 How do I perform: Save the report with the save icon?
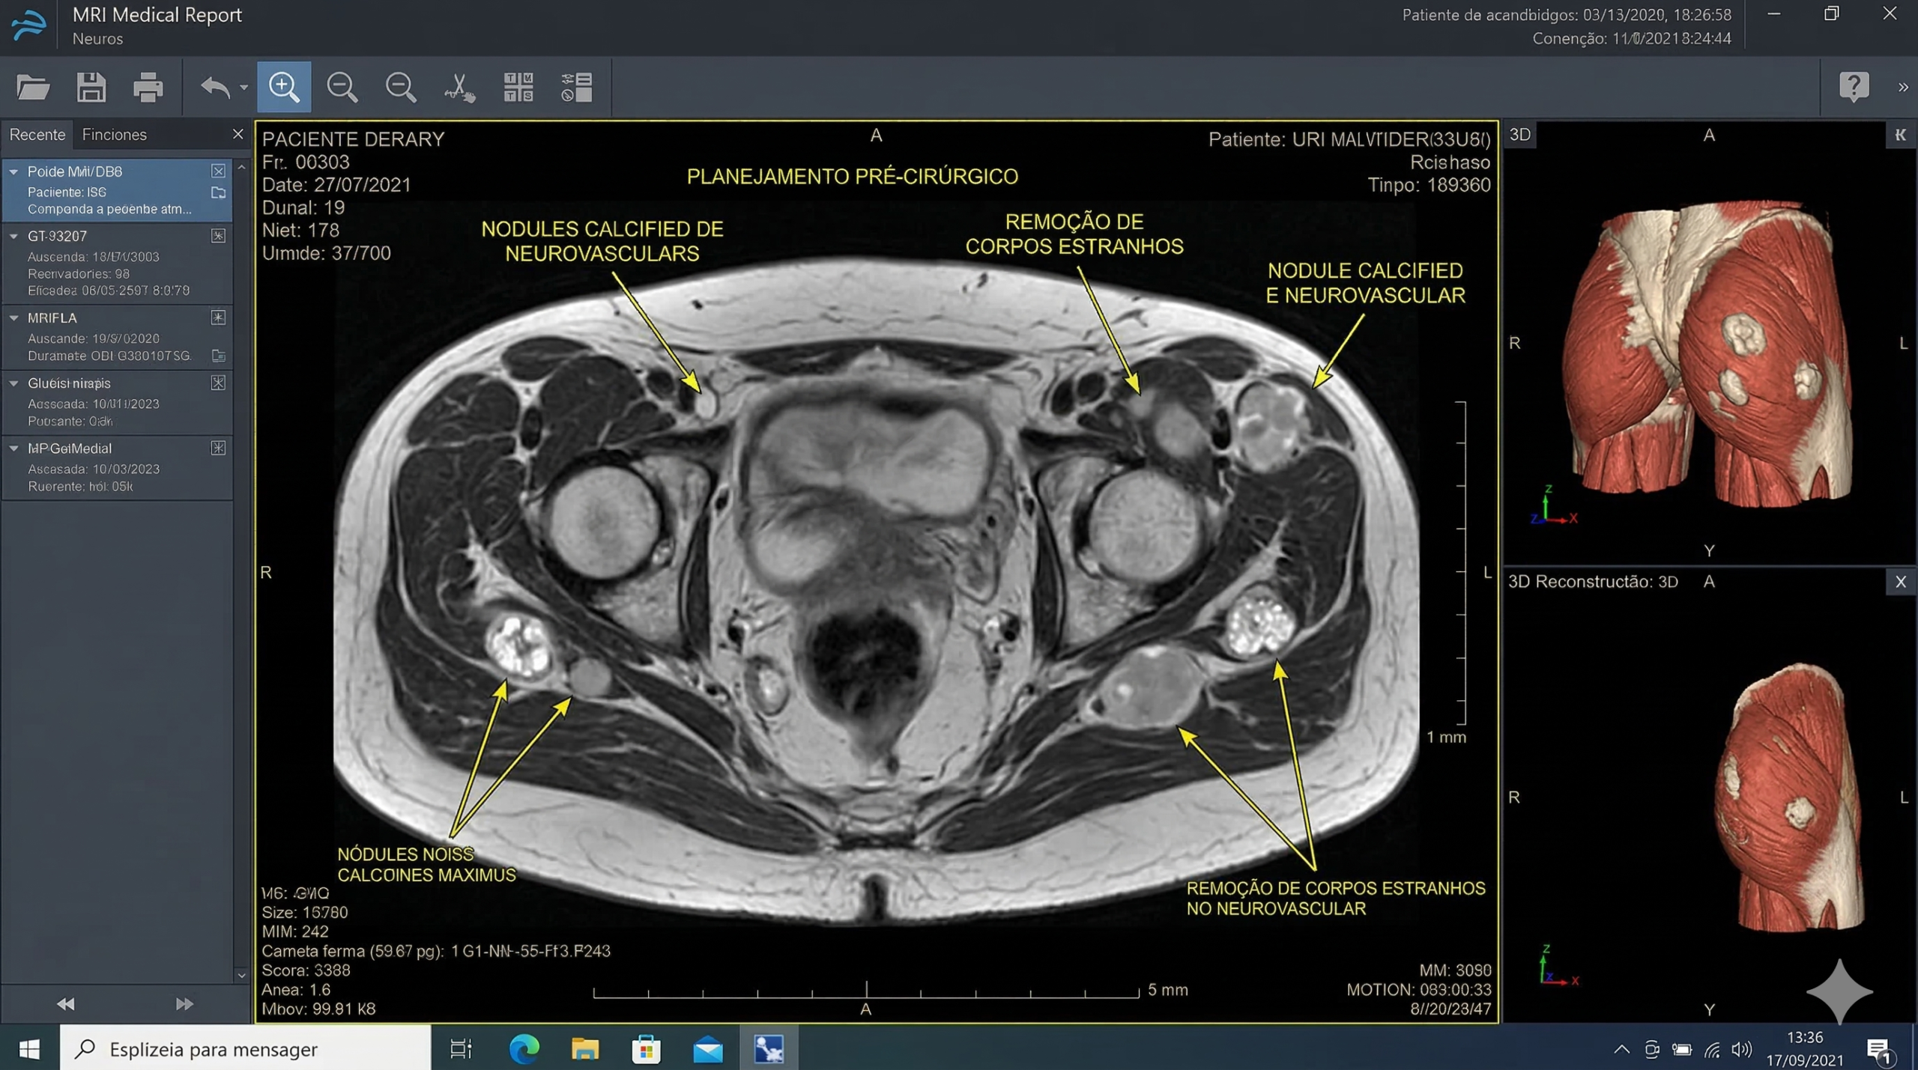(91, 87)
